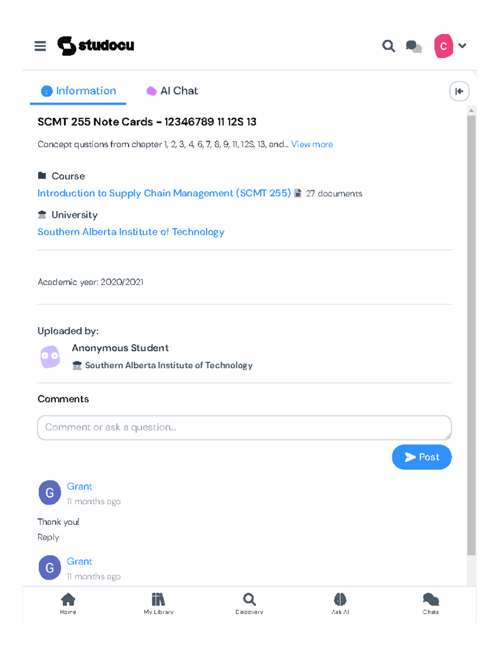Open messages chat bubble icon in header
This screenshot has width=499, height=645.
tap(414, 46)
